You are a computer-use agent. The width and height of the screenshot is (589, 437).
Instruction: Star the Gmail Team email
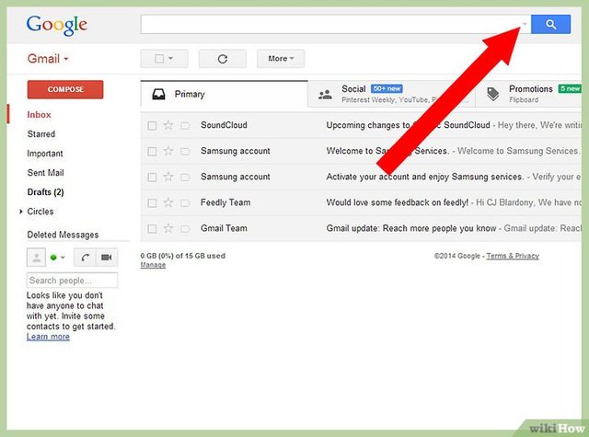168,228
